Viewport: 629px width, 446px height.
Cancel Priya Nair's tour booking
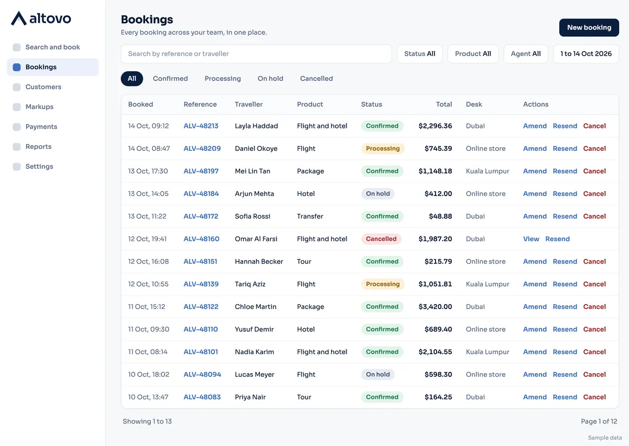[x=594, y=397]
